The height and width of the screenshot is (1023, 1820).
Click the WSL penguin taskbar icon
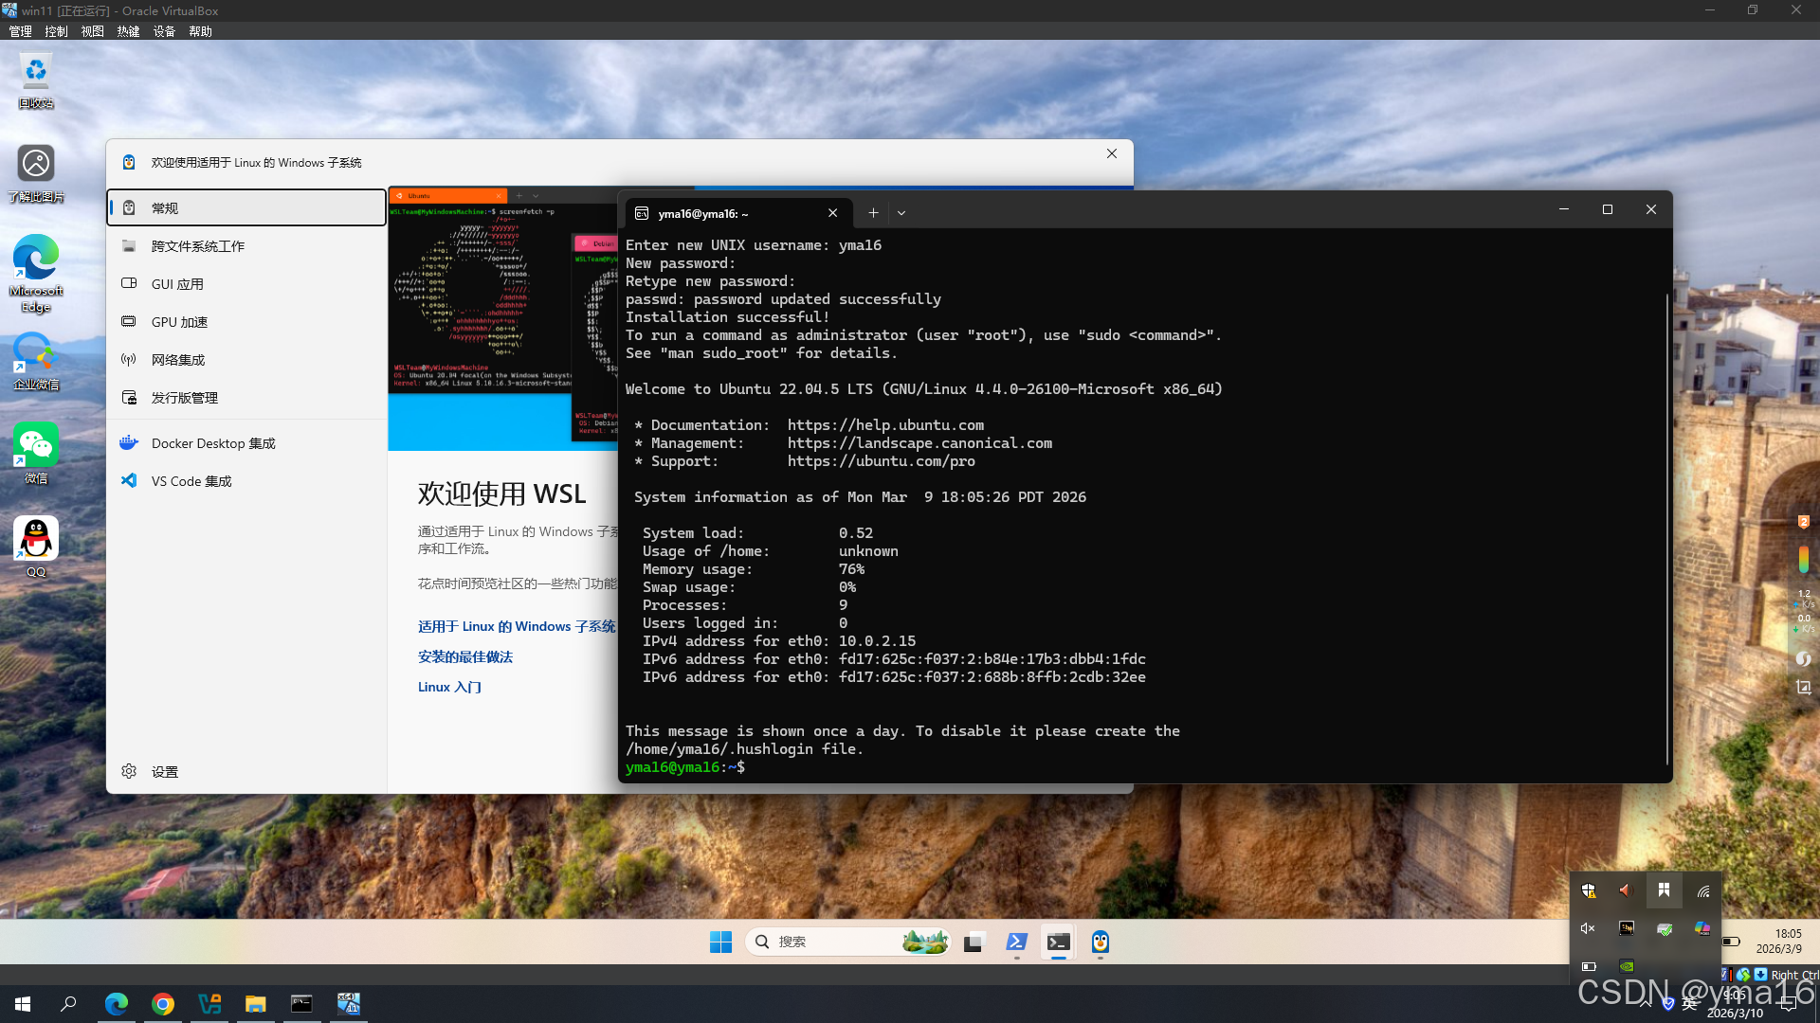pos(1100,942)
